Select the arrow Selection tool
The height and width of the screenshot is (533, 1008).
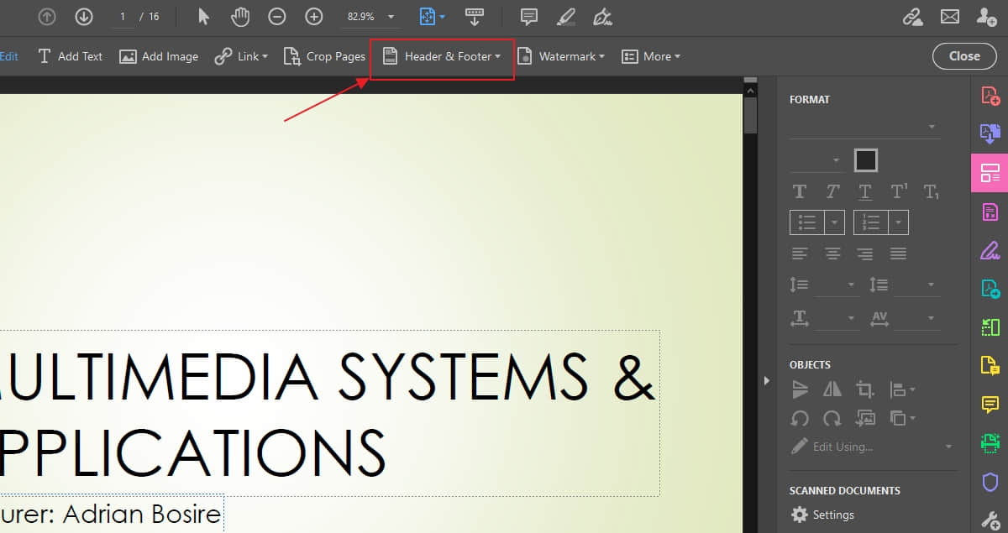click(203, 16)
